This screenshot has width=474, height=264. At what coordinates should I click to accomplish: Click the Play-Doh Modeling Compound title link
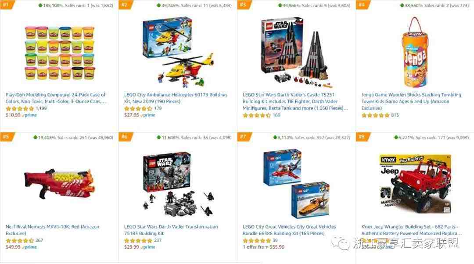pos(56,98)
